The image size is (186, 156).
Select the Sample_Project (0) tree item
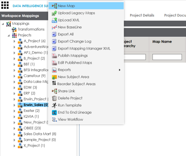(40, 140)
